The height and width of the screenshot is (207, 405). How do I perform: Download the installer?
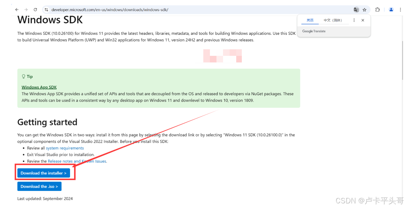[44, 173]
